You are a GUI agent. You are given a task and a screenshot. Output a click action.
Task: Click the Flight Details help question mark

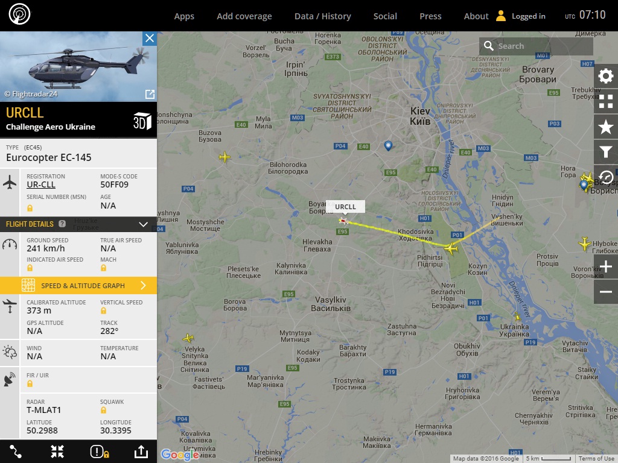(62, 224)
